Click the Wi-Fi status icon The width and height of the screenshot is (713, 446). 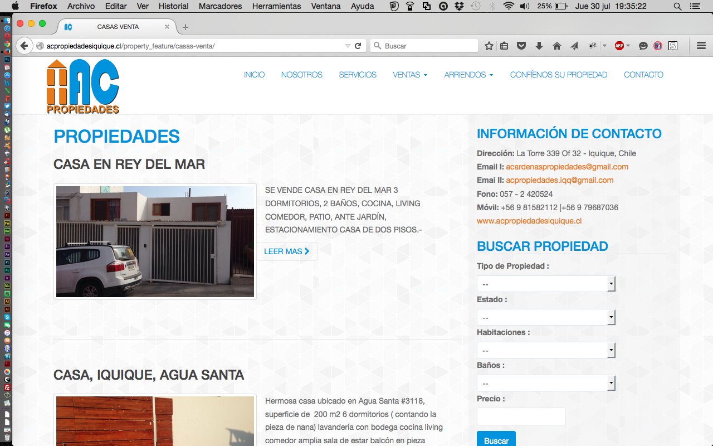click(508, 6)
